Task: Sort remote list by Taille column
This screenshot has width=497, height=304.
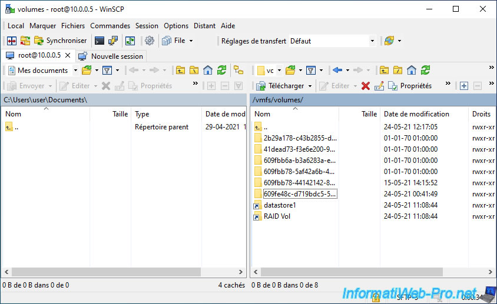Action: (x=359, y=114)
